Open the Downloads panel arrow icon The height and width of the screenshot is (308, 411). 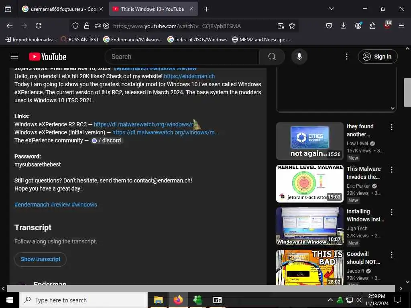pyautogui.click(x=344, y=26)
